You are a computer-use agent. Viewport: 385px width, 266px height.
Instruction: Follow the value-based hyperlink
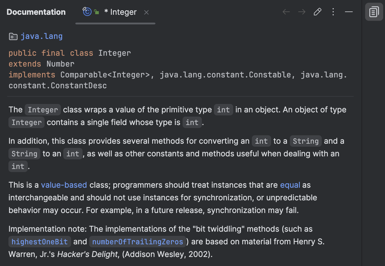point(64,185)
